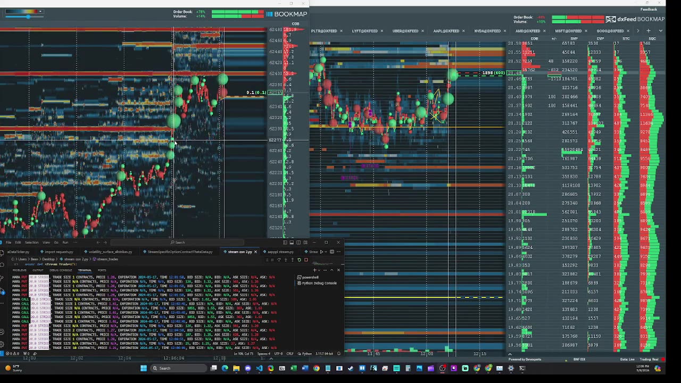Click the UTF-8 encoding in status bar
Image resolution: width=681 pixels, height=383 pixels.
[x=278, y=353]
